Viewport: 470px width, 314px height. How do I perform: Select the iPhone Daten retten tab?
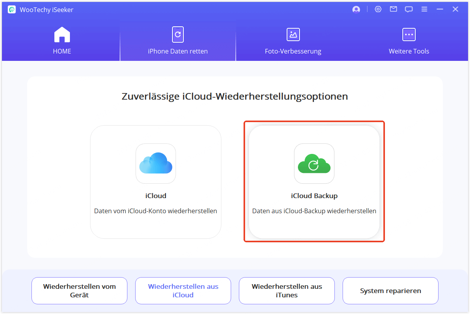point(178,51)
